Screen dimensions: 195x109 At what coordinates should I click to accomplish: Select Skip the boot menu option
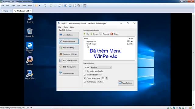(85, 75)
